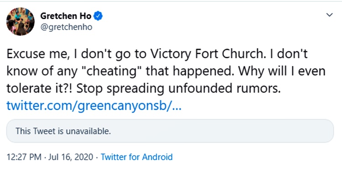Expand the tweet options chevron
This screenshot has height=171, width=342.
point(329,15)
